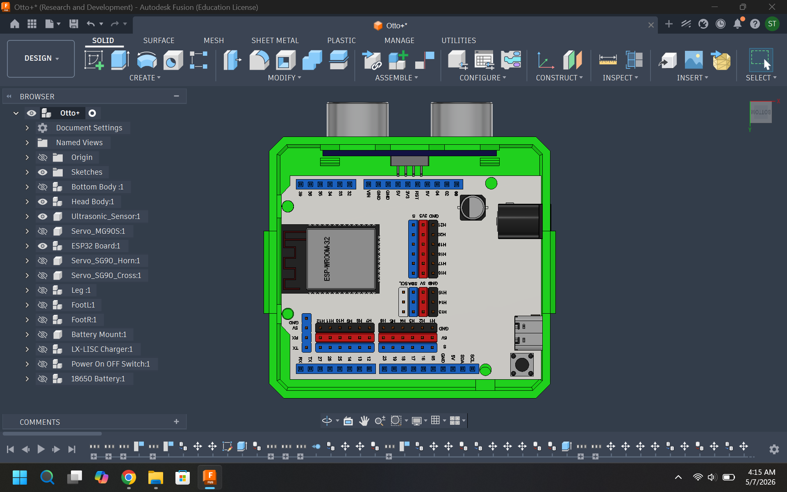Open the MODIFY dropdown menu
The width and height of the screenshot is (787, 492).
tap(284, 78)
